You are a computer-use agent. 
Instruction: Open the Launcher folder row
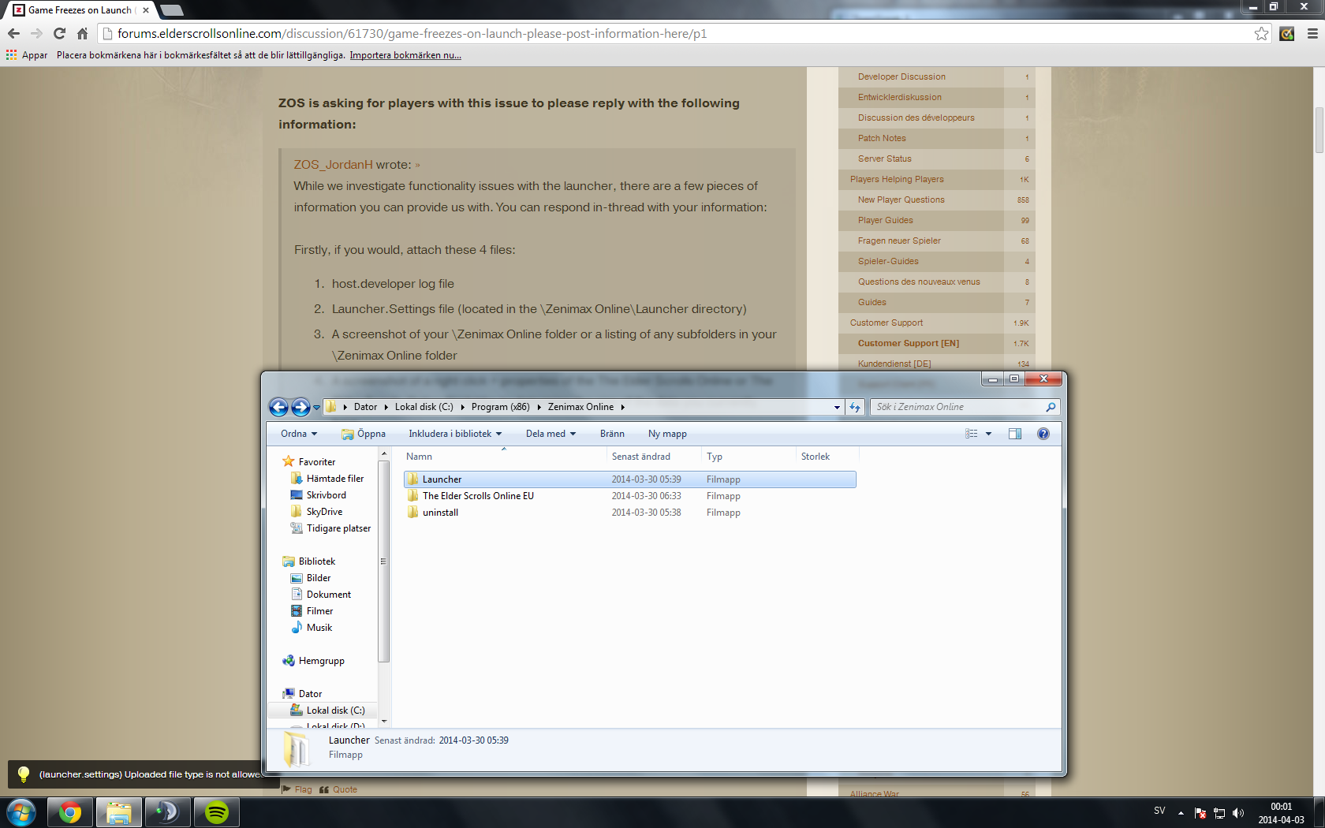point(629,479)
